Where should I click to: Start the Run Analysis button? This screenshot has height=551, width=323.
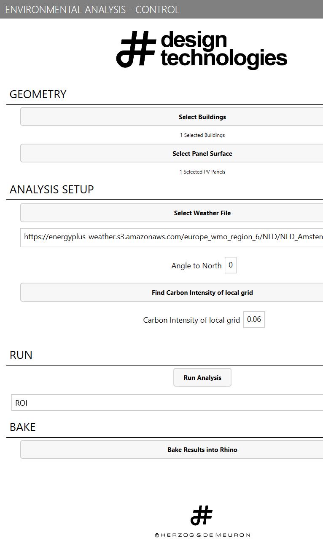(202, 378)
